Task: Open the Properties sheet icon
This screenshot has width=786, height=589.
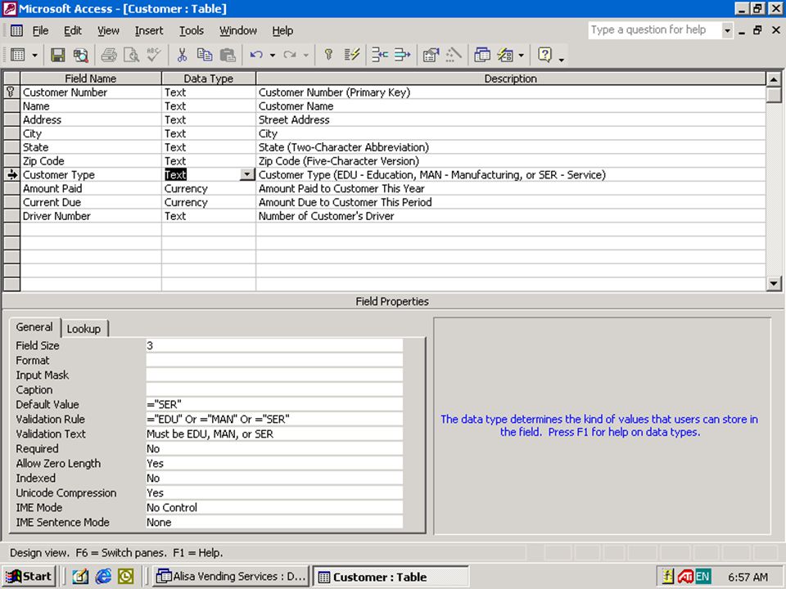Action: click(x=431, y=55)
